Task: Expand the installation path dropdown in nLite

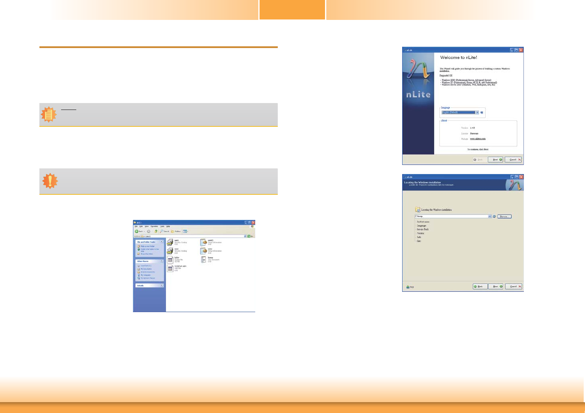Action: tap(490, 216)
